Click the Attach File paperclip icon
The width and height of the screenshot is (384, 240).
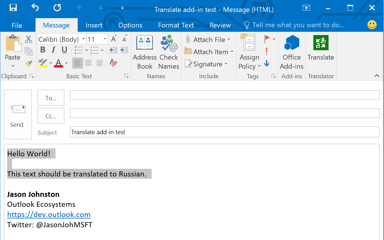188,39
